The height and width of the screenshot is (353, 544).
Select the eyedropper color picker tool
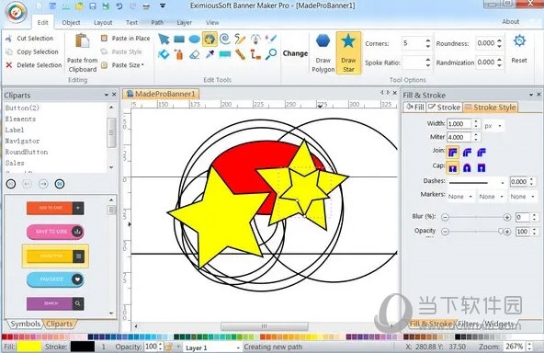[210, 54]
